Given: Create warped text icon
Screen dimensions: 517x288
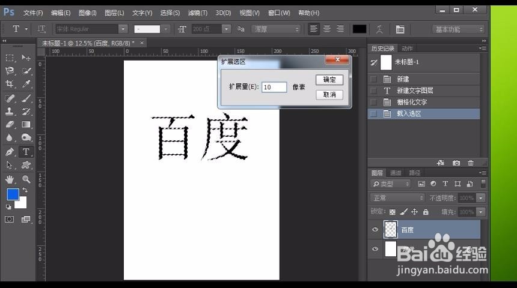Looking at the screenshot, I should coord(379,29).
